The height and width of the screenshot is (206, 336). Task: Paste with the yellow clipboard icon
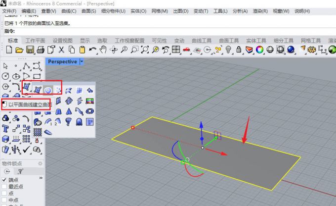pyautogui.click(x=82, y=50)
